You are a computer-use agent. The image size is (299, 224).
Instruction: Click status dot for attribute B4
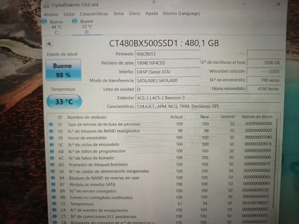pyautogui.click(x=53, y=178)
